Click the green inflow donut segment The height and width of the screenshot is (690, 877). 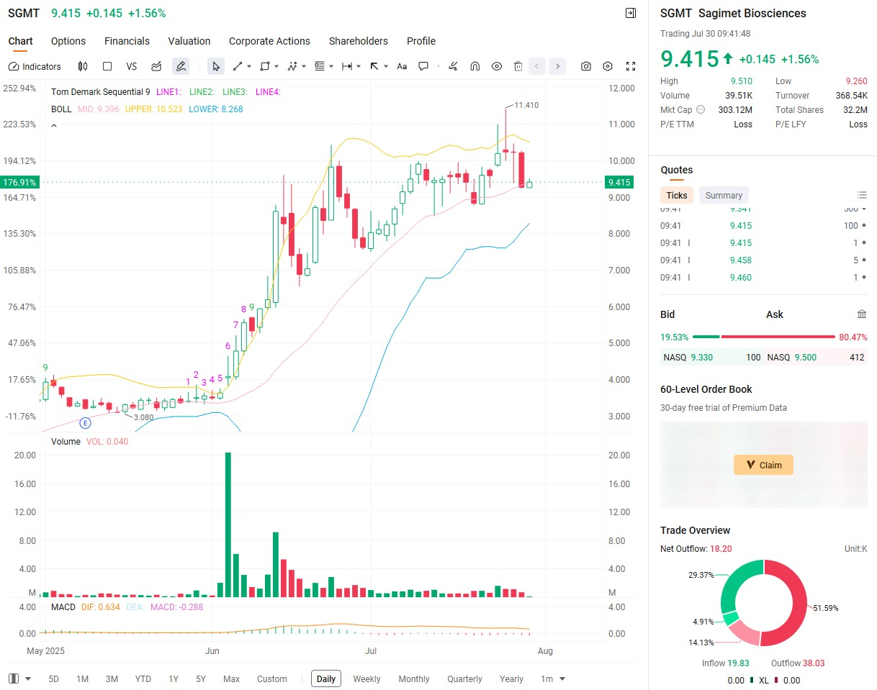[734, 584]
